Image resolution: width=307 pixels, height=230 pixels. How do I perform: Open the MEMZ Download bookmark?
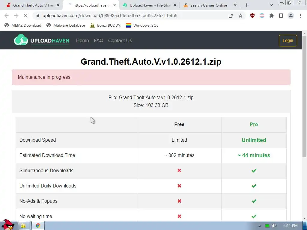[23, 25]
